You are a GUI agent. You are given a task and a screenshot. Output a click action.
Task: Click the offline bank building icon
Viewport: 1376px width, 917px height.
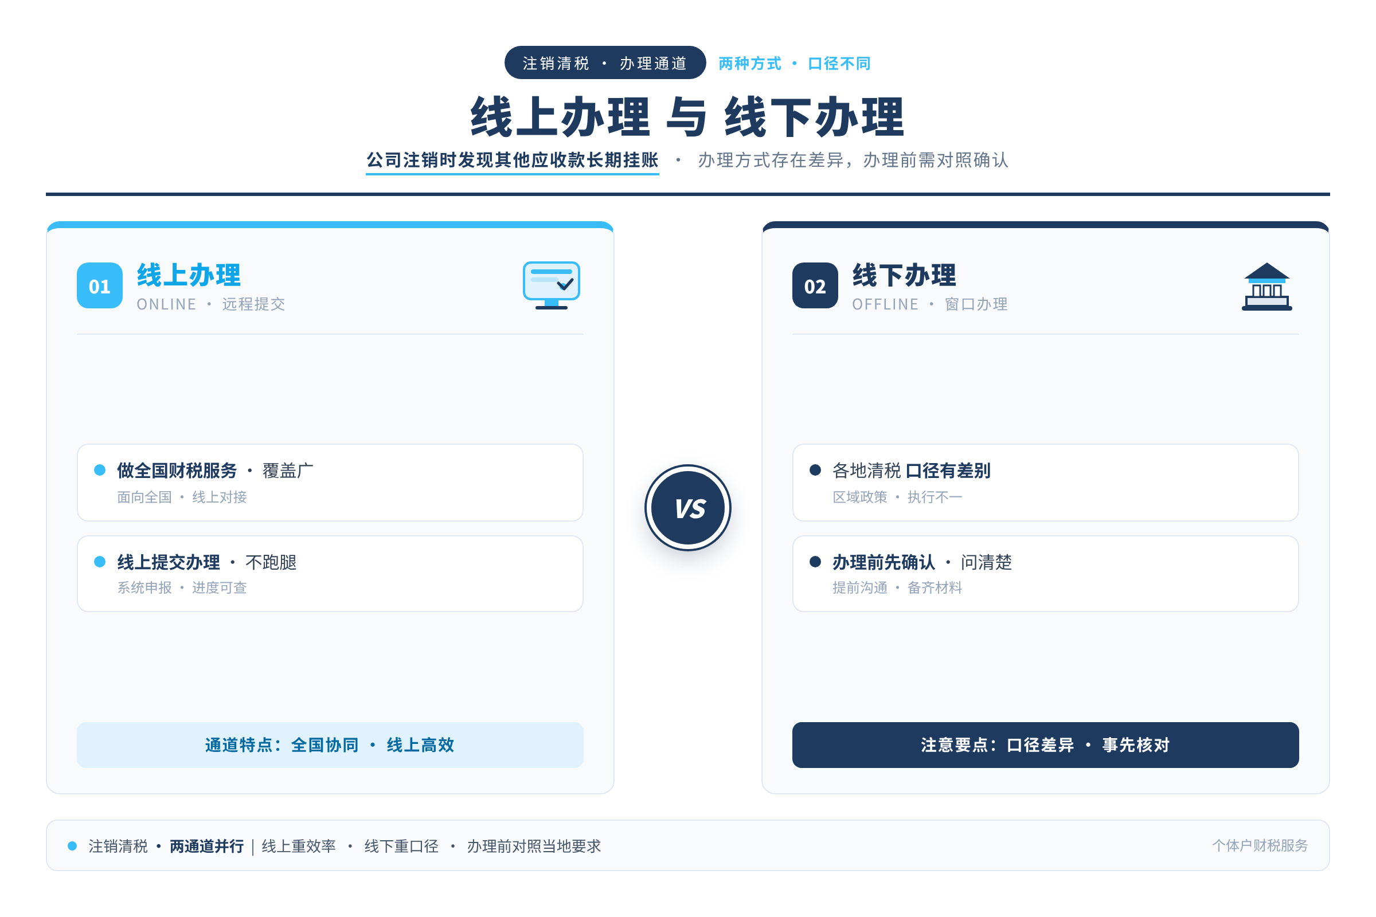point(1266,287)
